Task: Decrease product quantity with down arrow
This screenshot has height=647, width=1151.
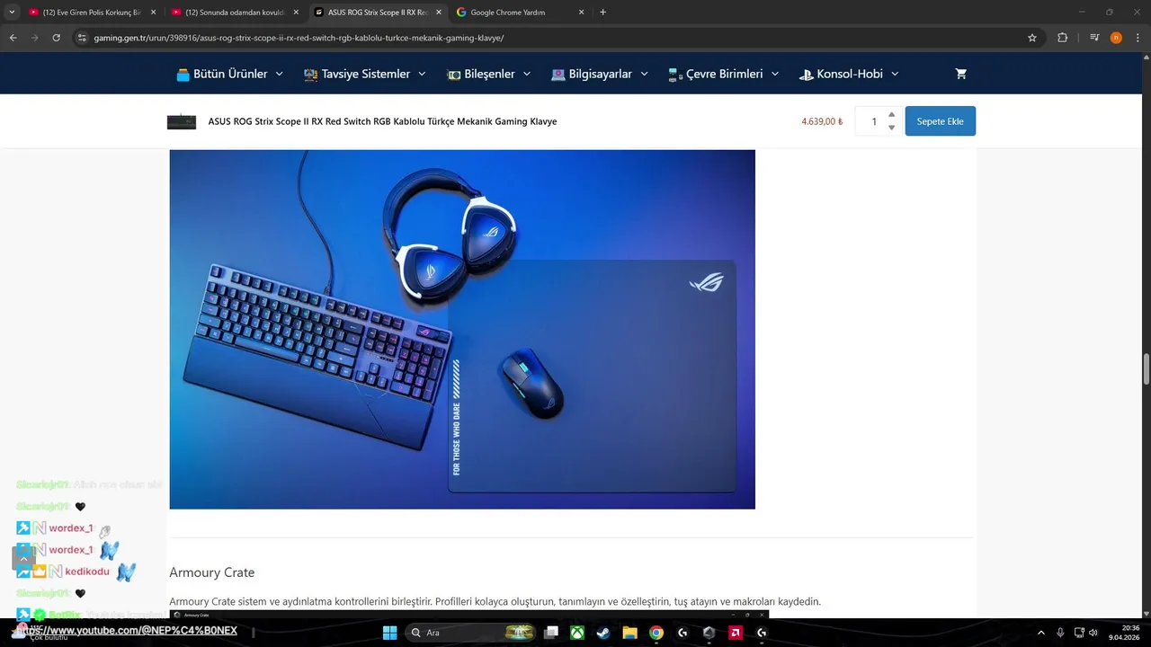Action: (x=891, y=128)
